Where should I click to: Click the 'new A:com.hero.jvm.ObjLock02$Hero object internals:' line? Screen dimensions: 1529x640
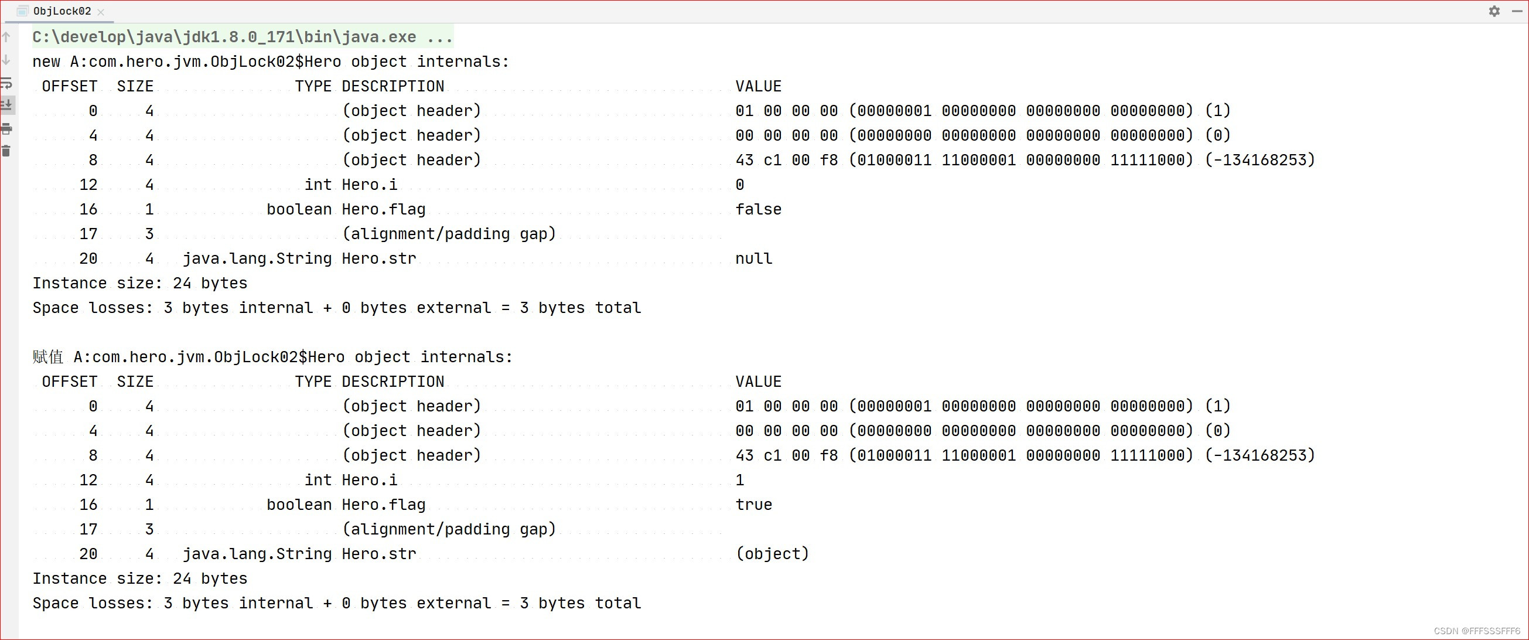click(x=271, y=62)
